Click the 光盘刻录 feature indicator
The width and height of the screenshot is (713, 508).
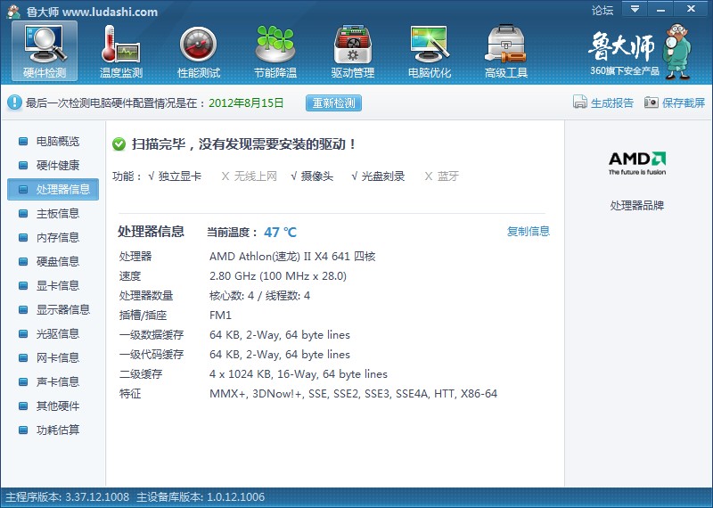pyautogui.click(x=378, y=176)
